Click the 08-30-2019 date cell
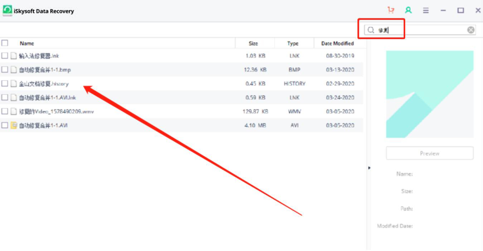 340,56
